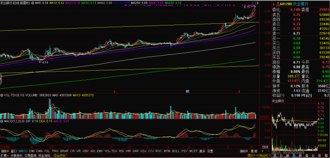Click the 日线 period selector
Viewport: 330px width, 158px height.
pyautogui.click(x=265, y=147)
